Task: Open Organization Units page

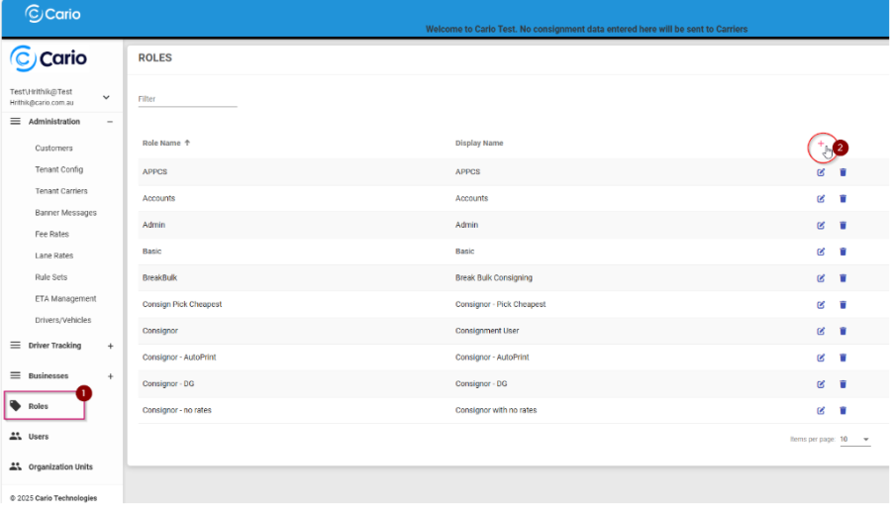Action: 60,466
